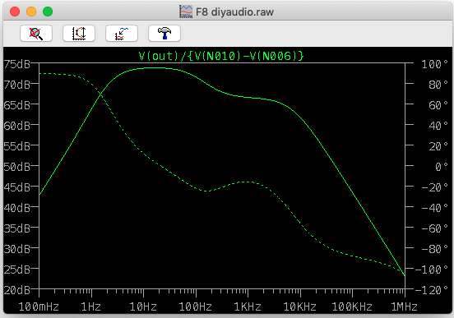Click the 50dB label on left axis
Image resolution: width=454 pixels, height=318 pixels.
(x=16, y=167)
